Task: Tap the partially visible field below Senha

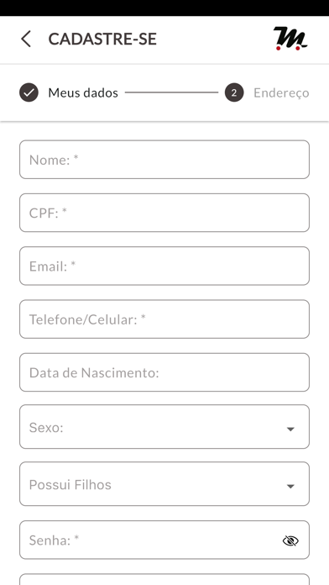Action: pos(164,579)
